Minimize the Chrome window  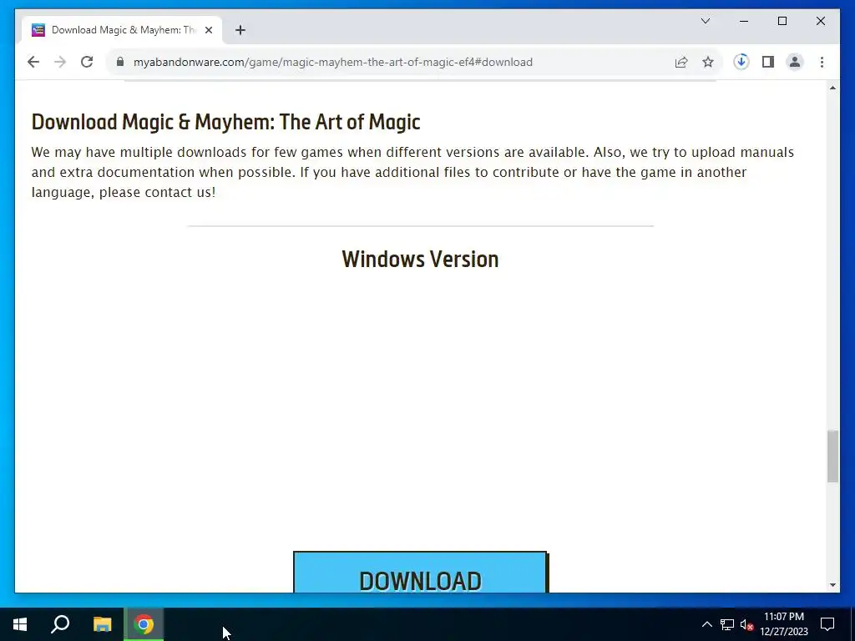point(744,21)
